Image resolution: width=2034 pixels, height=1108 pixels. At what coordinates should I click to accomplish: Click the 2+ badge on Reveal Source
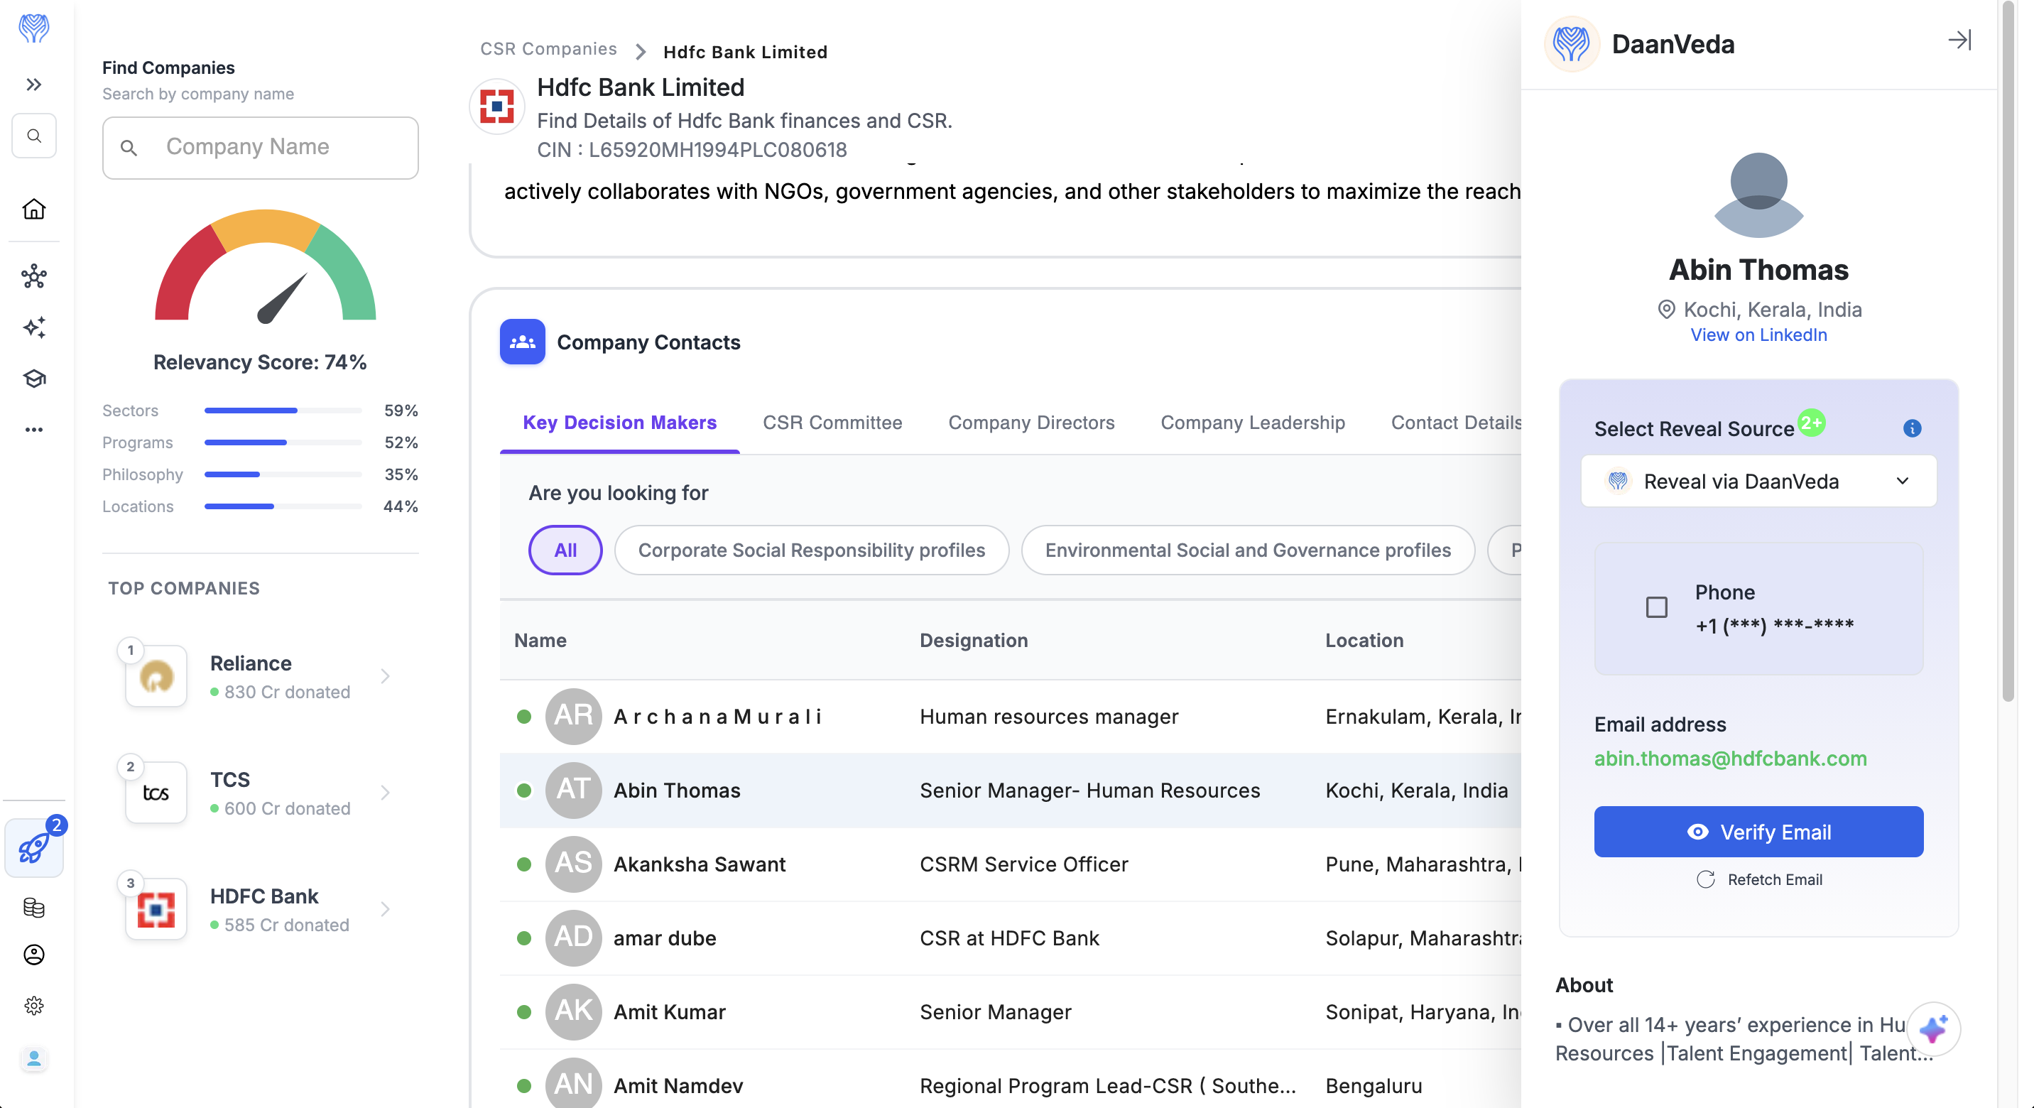click(1811, 423)
